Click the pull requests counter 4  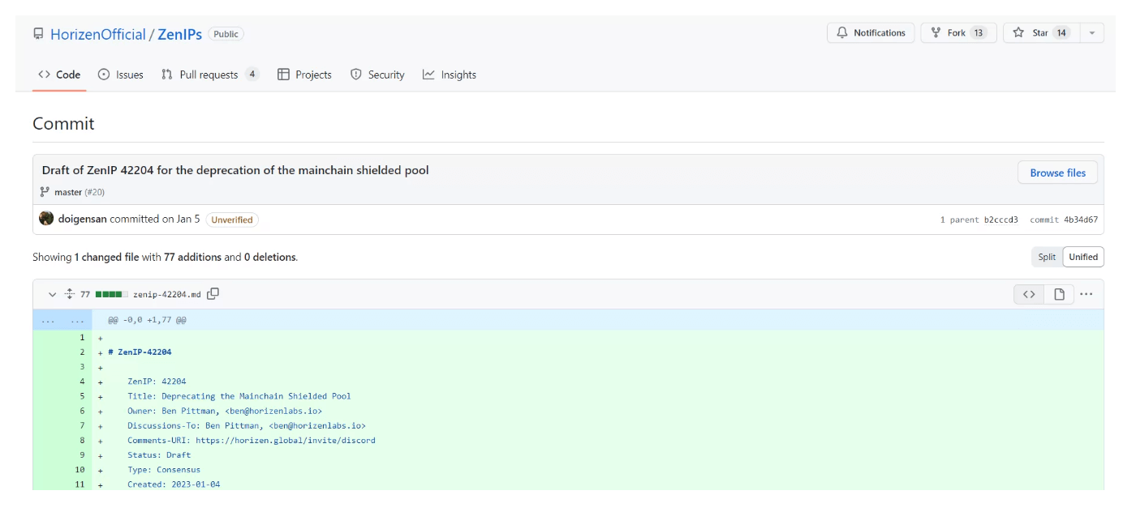[x=252, y=75]
